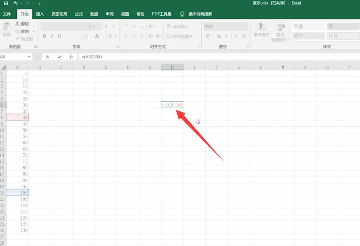The width and height of the screenshot is (360, 246).
Task: Click the Undo arrow icon
Action: (x=16, y=3)
